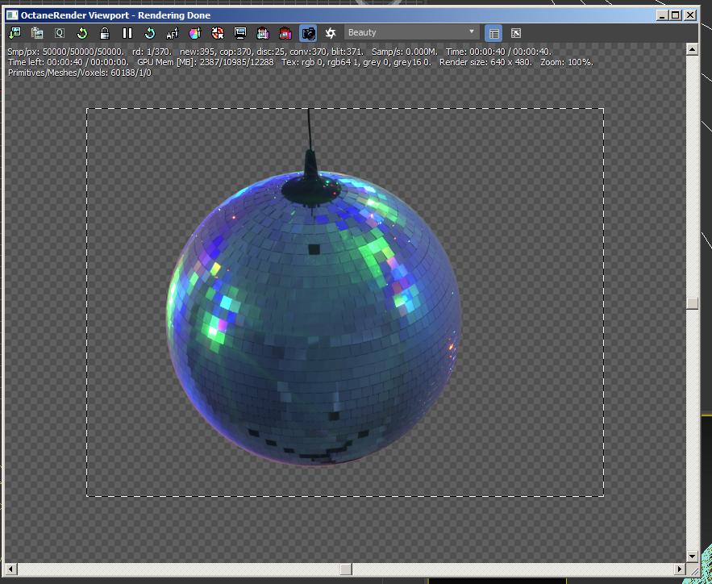Pause the render
Screen dimensions: 712x584
click(127, 33)
